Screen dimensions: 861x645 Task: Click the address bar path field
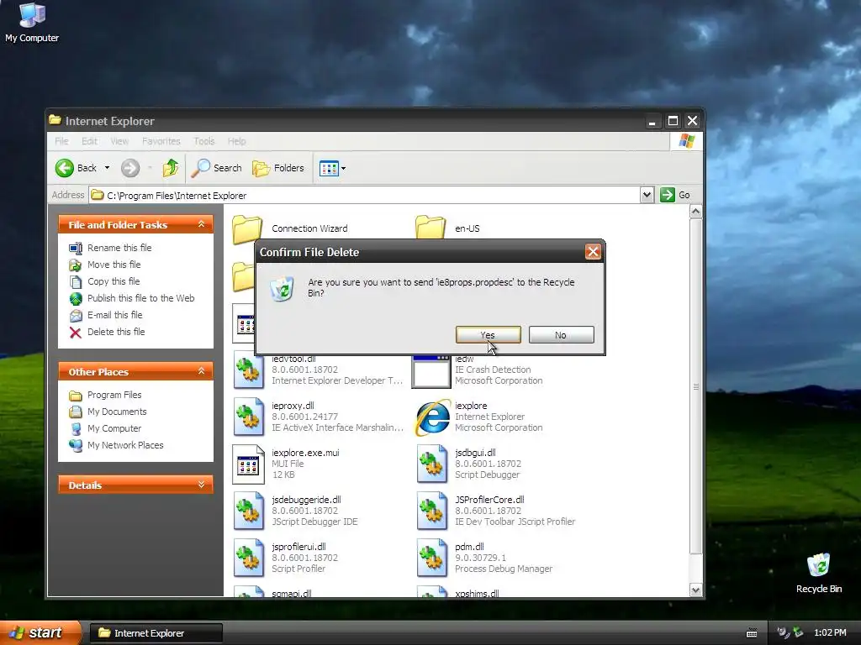pos(365,195)
